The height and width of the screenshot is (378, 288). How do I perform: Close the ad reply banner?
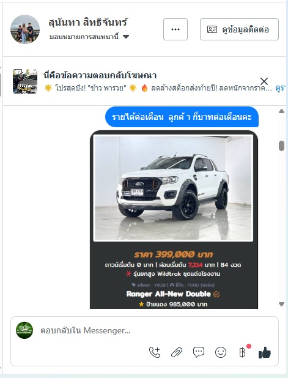coord(264,81)
